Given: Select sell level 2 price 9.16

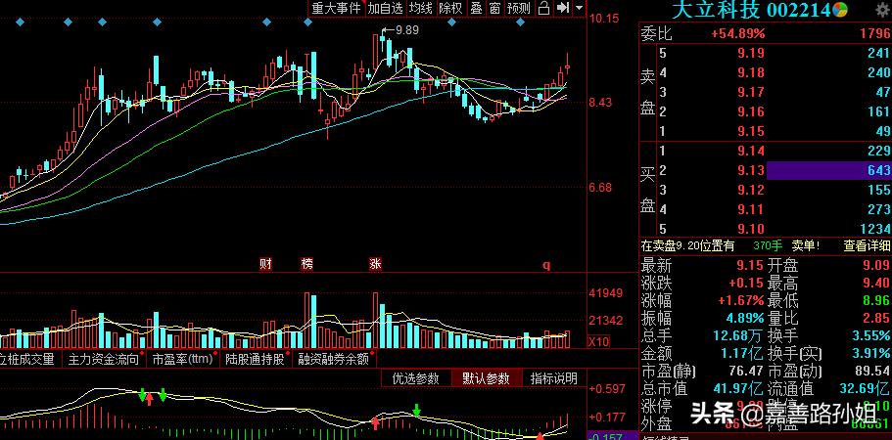Looking at the screenshot, I should click(751, 111).
